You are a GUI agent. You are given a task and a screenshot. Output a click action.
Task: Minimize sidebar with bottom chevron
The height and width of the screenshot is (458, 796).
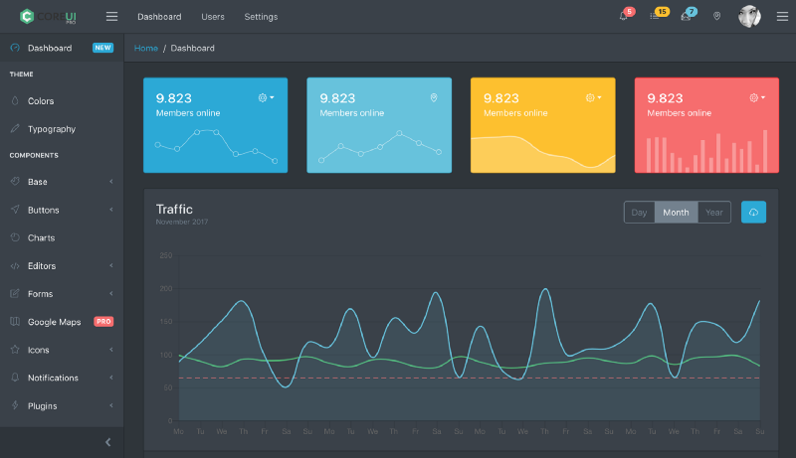[x=107, y=442]
